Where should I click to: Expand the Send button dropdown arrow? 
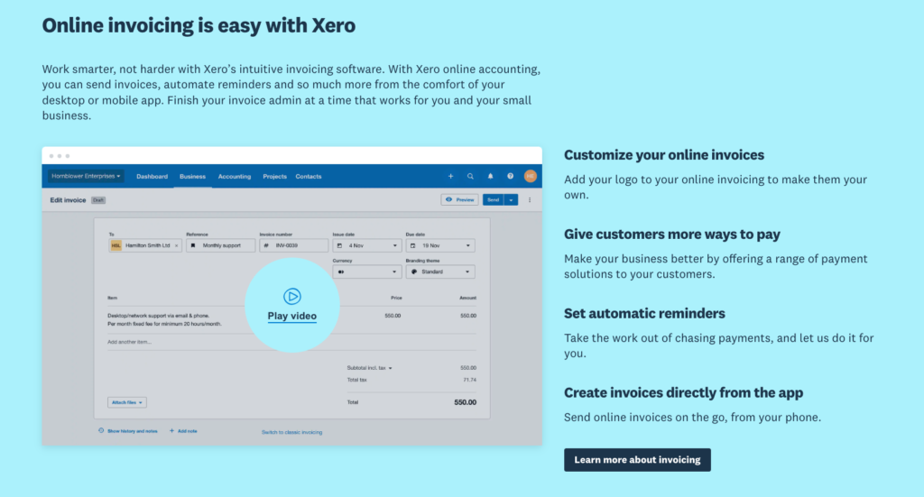tap(512, 200)
